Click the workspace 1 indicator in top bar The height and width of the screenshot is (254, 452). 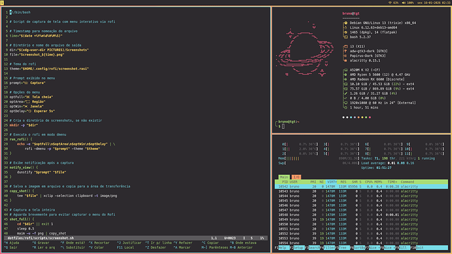coord(2,3)
